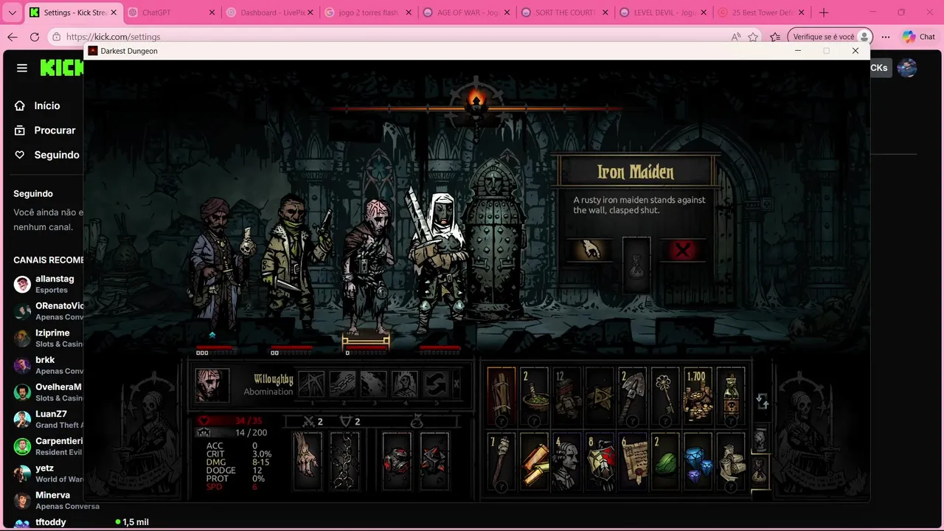Screen dimensions: 944x531
Task: Select the bust heirloom stack of 4
Action: 567,463
